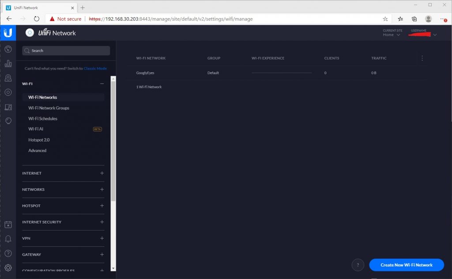Open the Hotspot 2.0 menu item
This screenshot has width=452, height=279.
(38, 140)
